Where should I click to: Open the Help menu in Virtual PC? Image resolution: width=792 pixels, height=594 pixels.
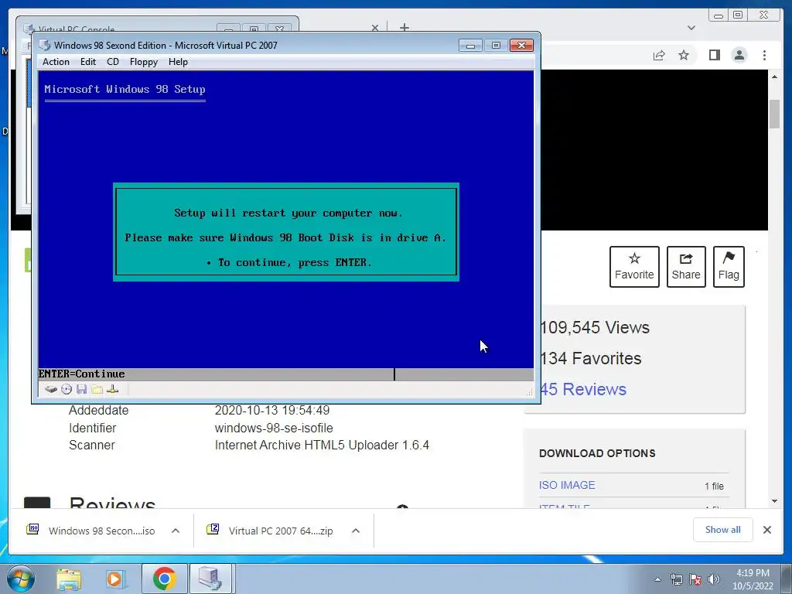[x=178, y=62]
